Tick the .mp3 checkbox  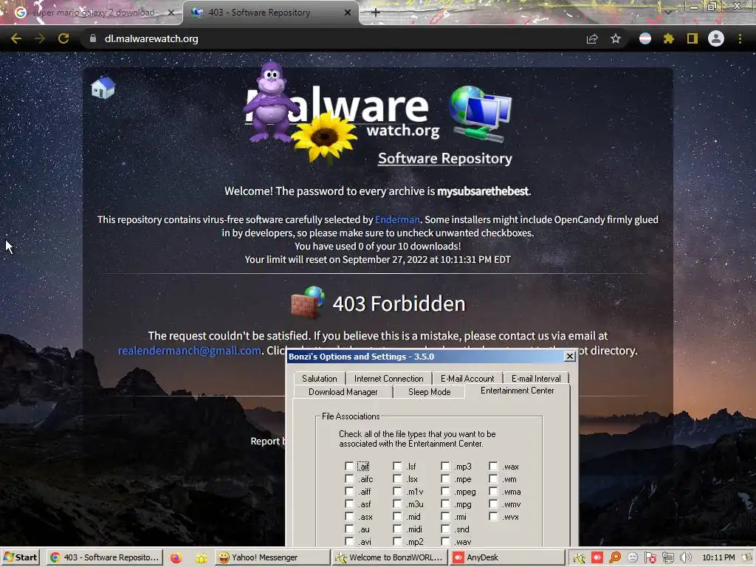point(445,467)
